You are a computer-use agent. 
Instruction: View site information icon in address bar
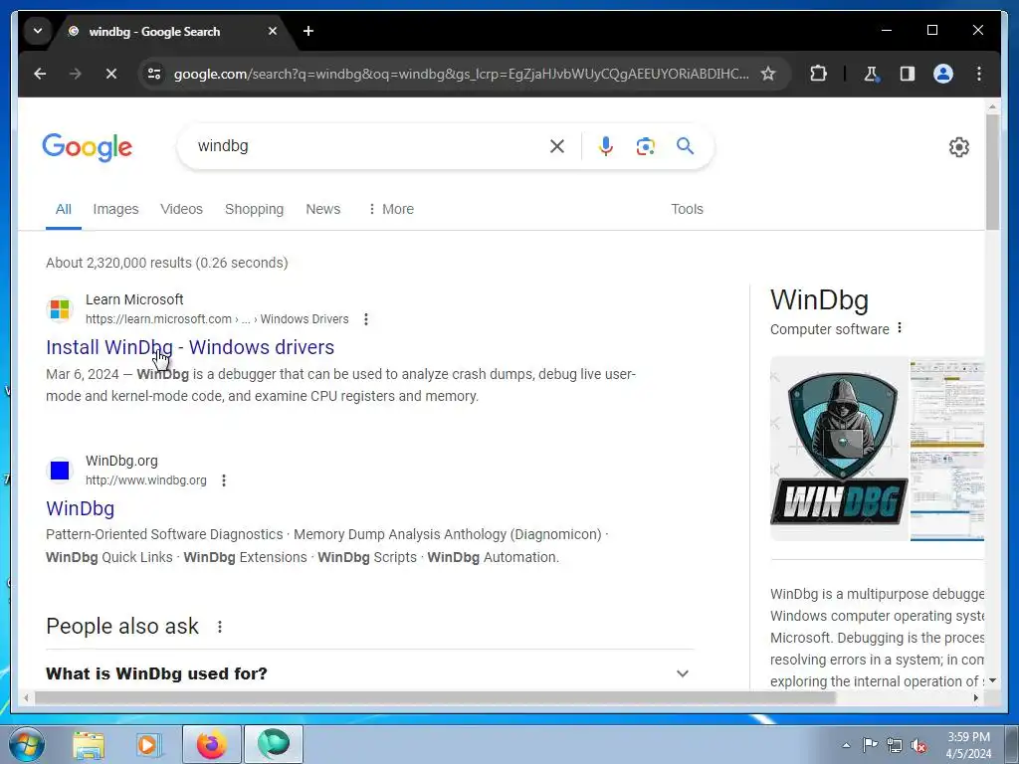click(154, 74)
